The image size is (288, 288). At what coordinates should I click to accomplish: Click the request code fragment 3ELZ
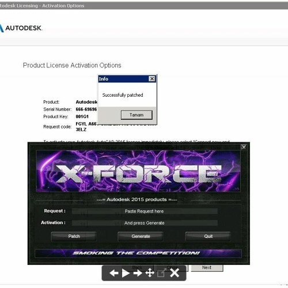[x=81, y=130]
